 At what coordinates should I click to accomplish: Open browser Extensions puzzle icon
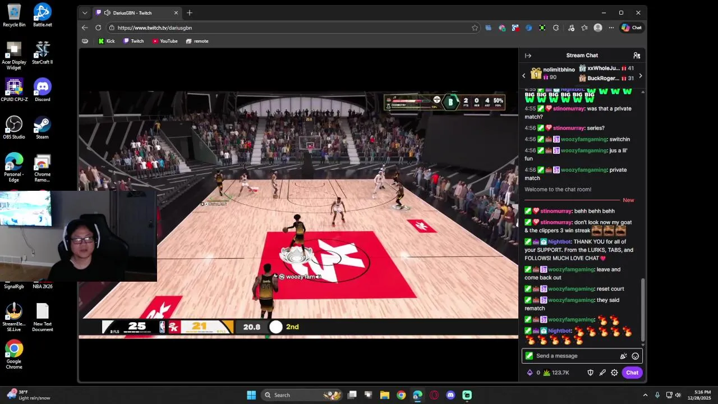click(555, 27)
